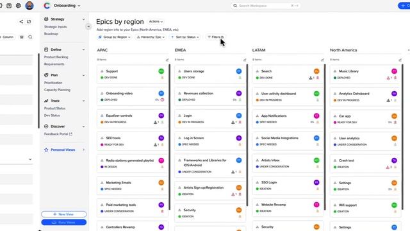Click the EMEA column scrollbar
This screenshot has width=410, height=231.
247,135
